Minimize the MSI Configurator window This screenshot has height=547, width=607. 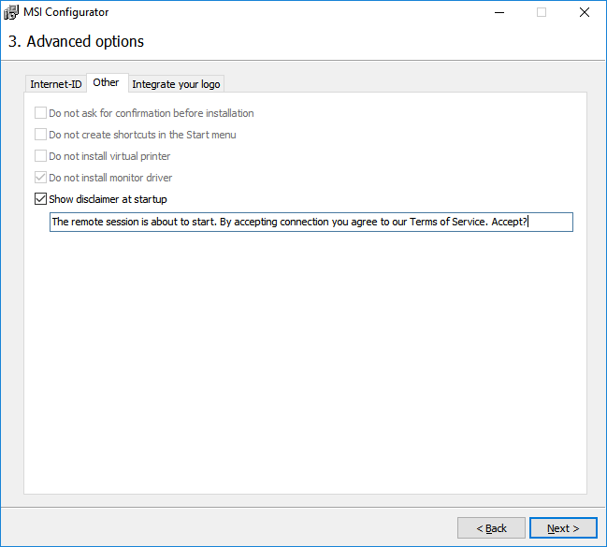point(498,12)
